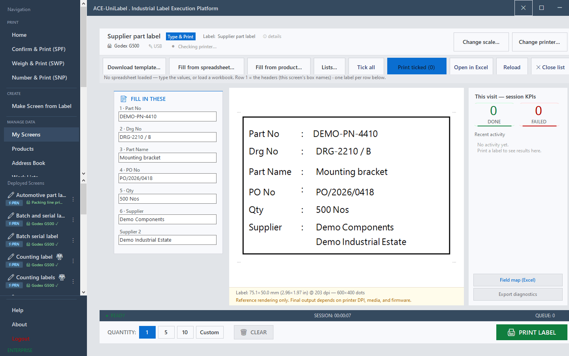Viewport: 569px width, 356px height.
Task: Open the Change scale... options
Action: point(481,42)
